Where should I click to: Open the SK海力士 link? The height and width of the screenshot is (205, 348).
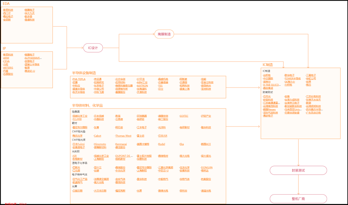coord(290,82)
